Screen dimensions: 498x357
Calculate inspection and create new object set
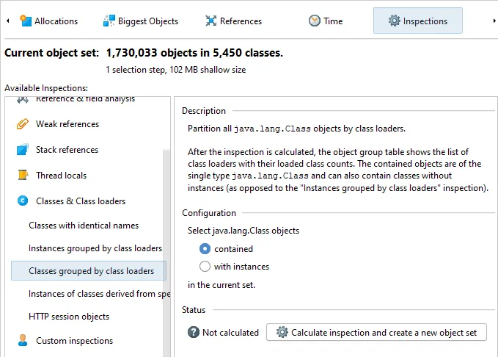(376, 333)
